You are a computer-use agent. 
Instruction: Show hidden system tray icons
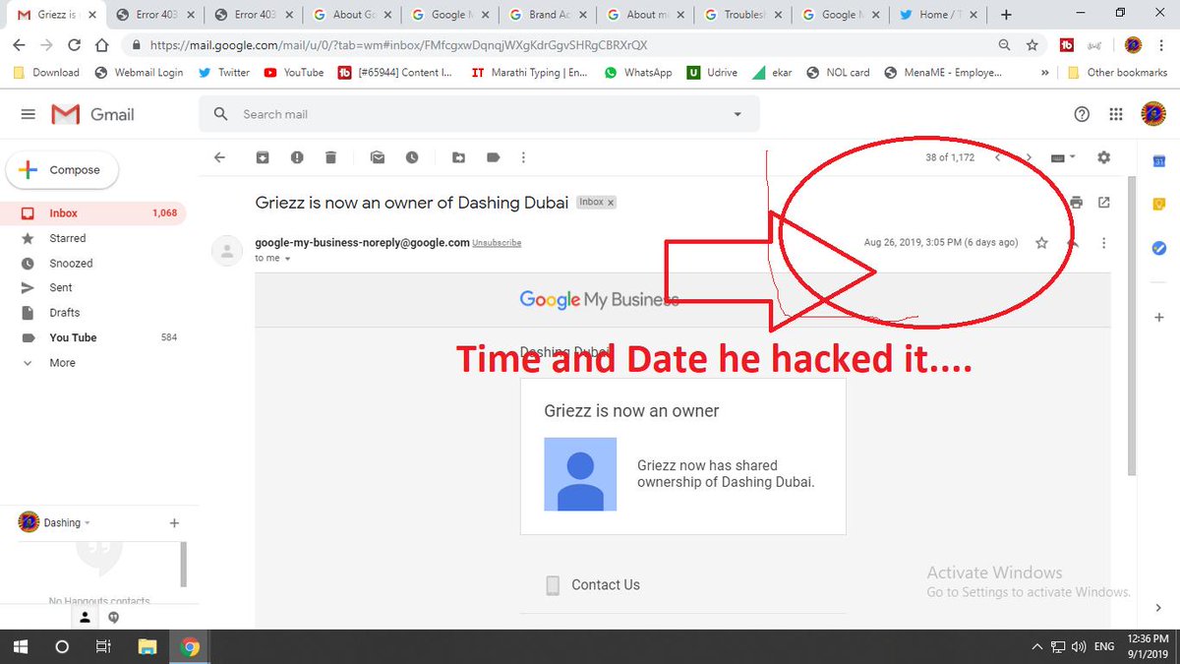click(1036, 647)
